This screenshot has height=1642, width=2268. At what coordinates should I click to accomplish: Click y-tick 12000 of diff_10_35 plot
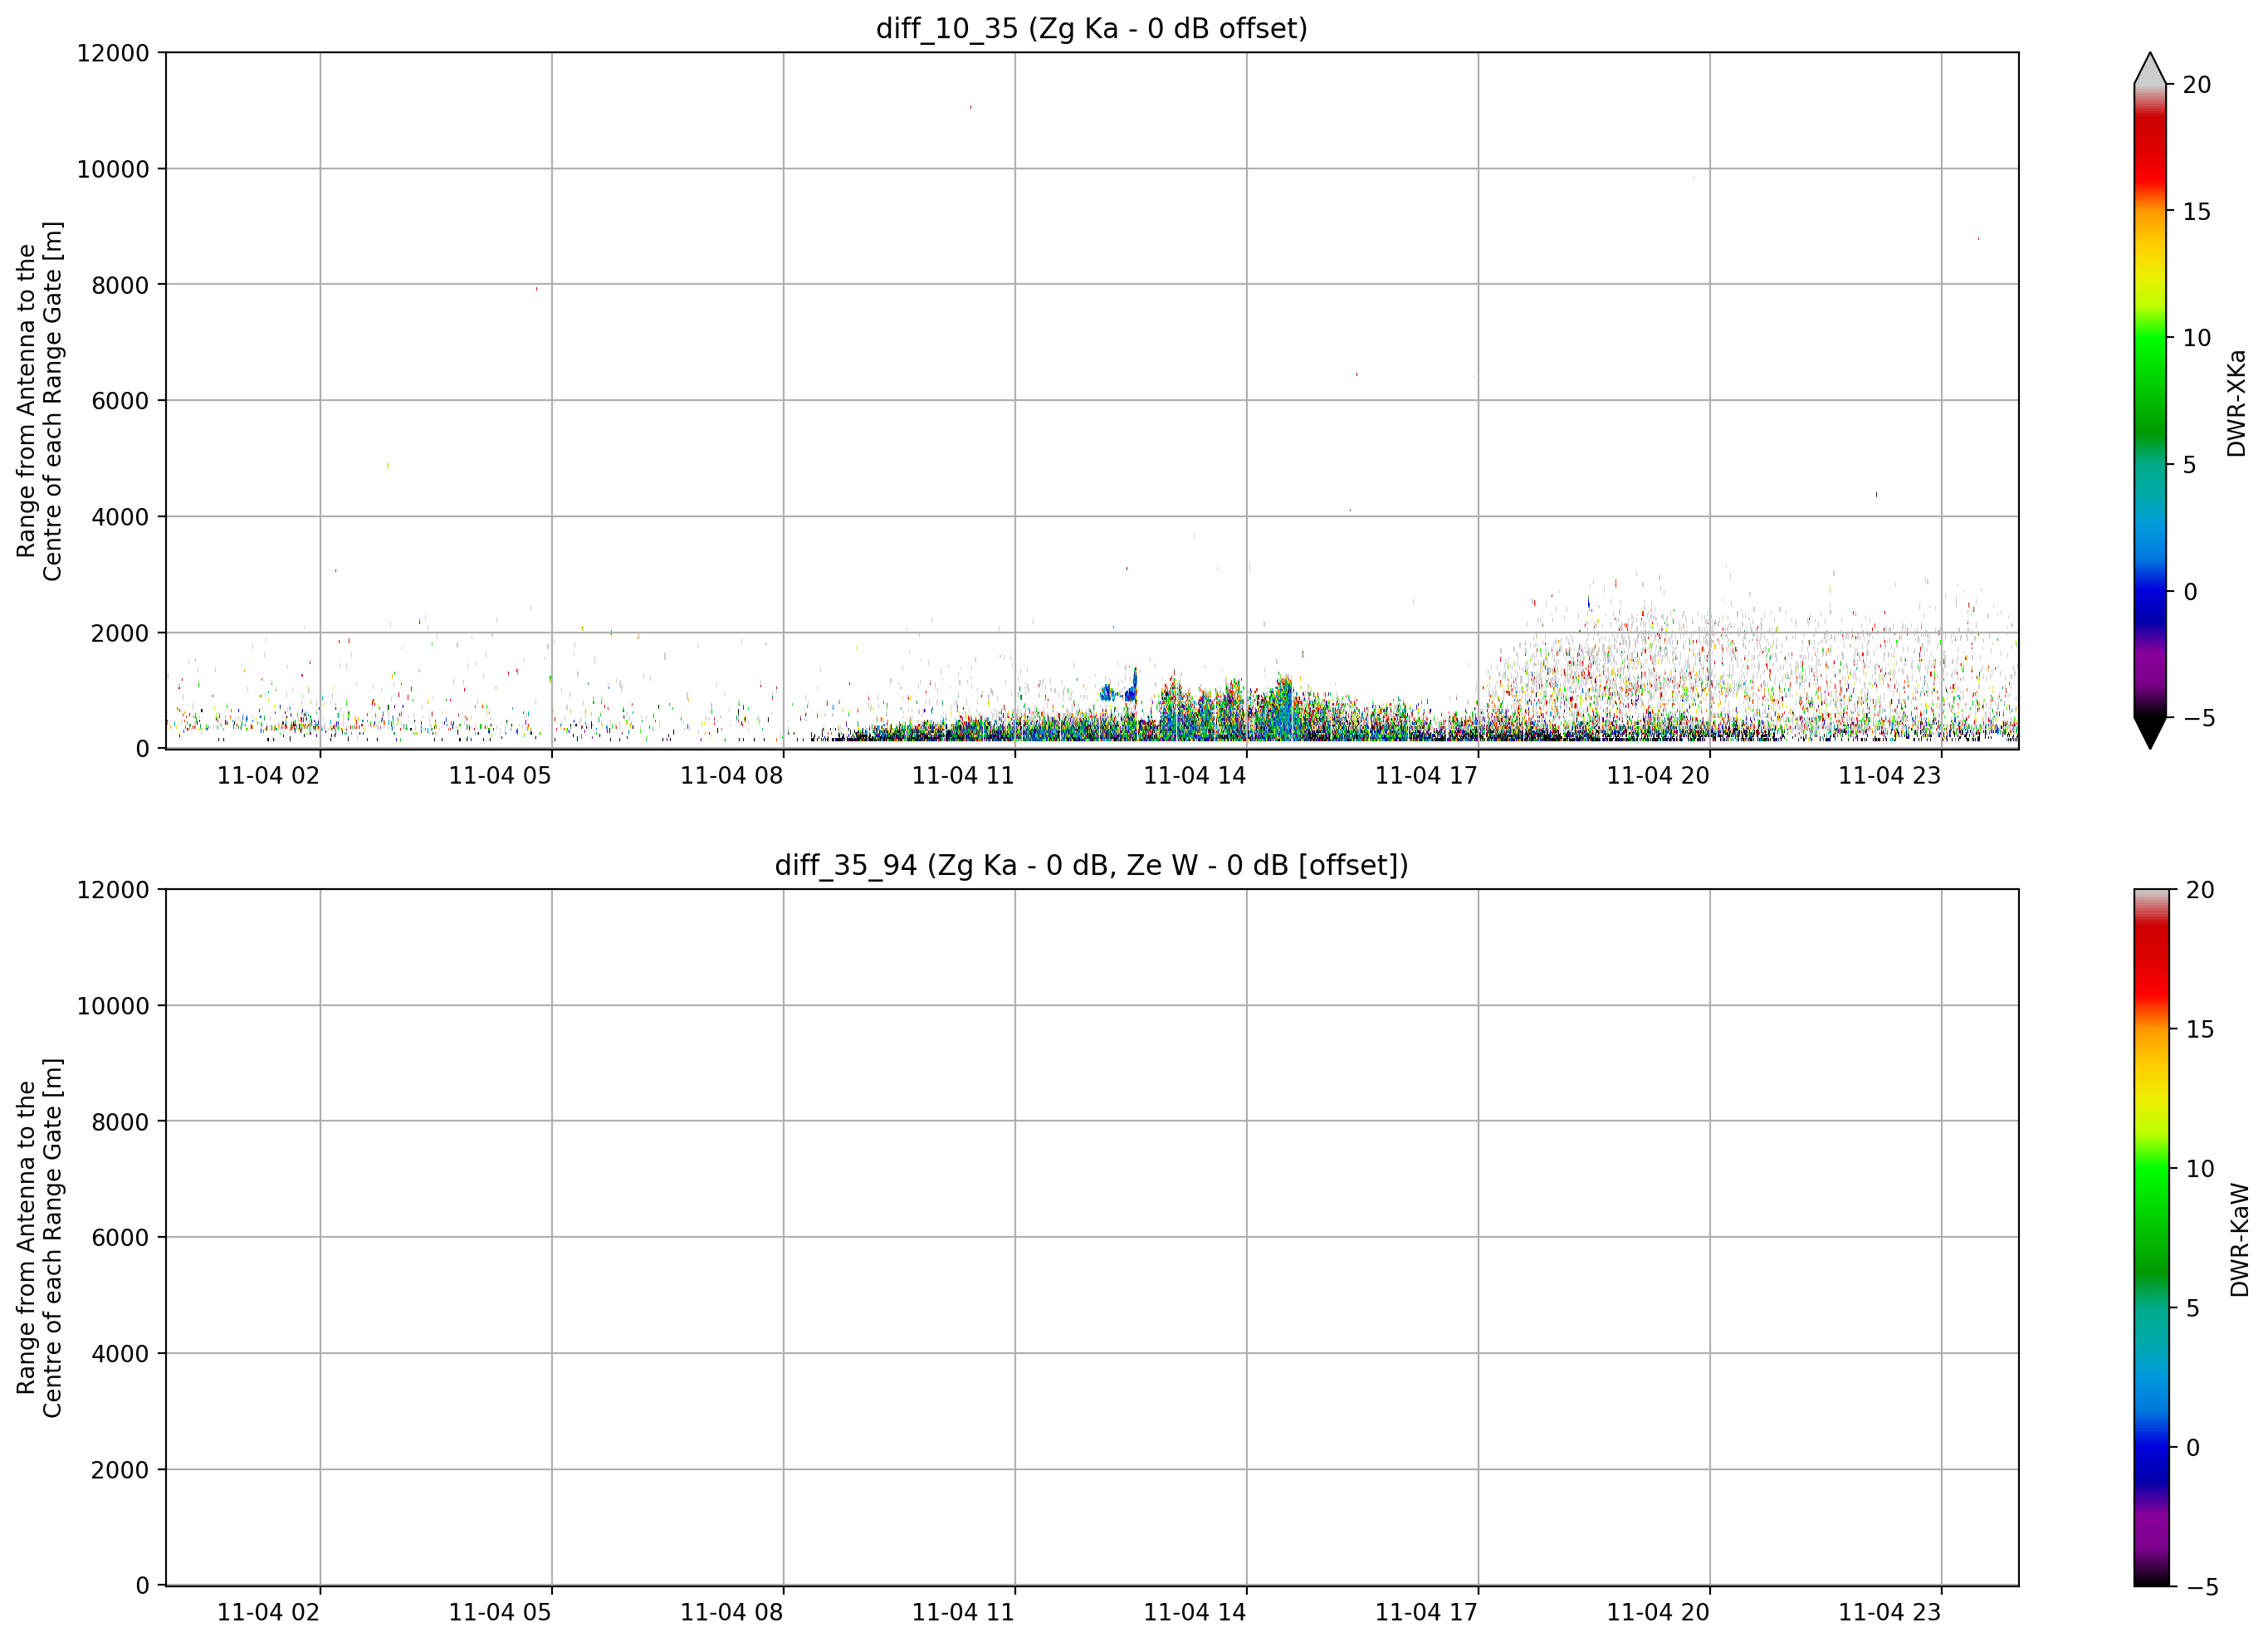pyautogui.click(x=113, y=53)
